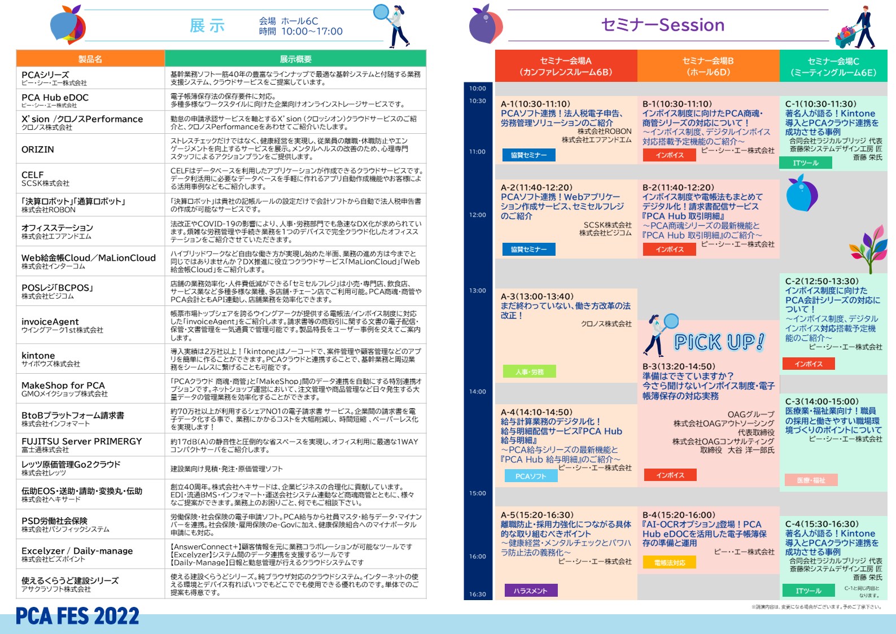The image size is (896, 634).
Task: Click the PCA FES 2022 logo
Action: tap(77, 616)
